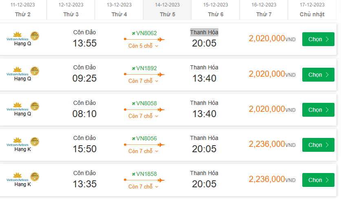
Task: Click the gold badge icon on the VN1858 row
Action: 35,177
